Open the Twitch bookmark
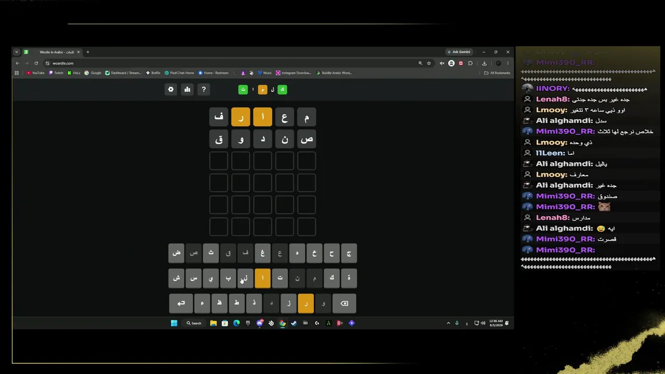The height and width of the screenshot is (374, 665). pos(56,73)
